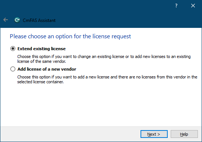Click the text 'selected license container'

pyautogui.click(x=40, y=82)
